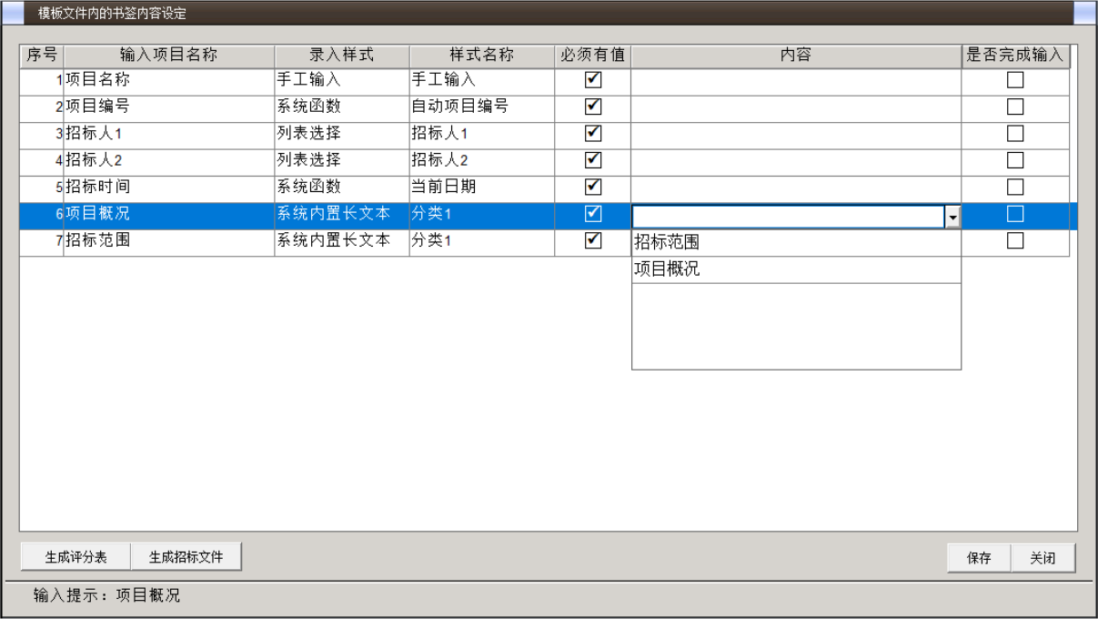Toggle 必须有值 checkbox for 项目编号 row
Viewport: 1098px width, 619px height.
tap(593, 107)
